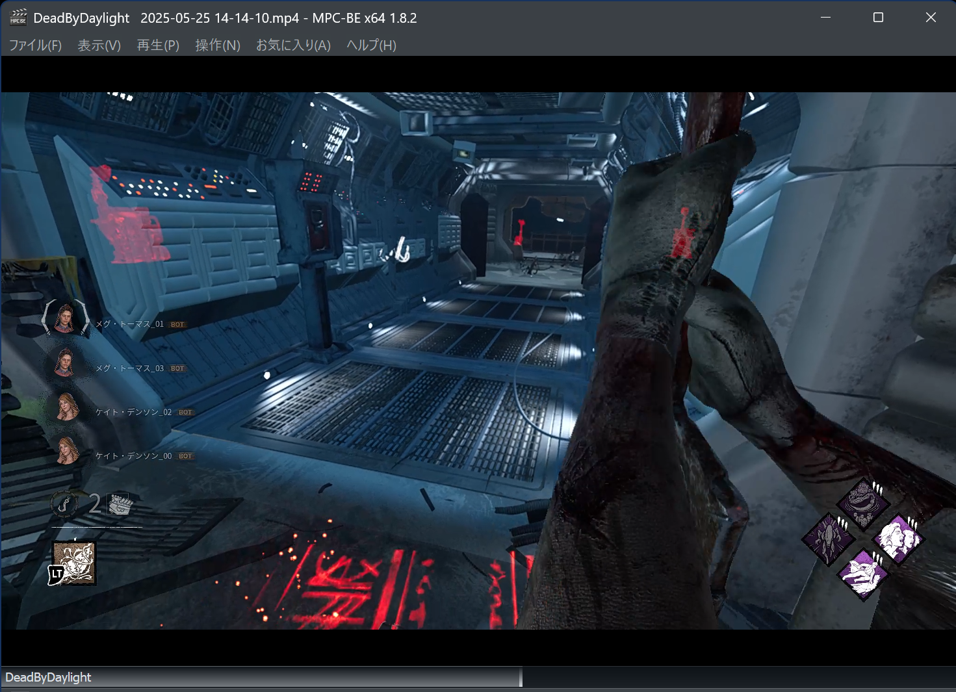Image resolution: width=956 pixels, height=692 pixels.
Task: Open the ファイル(F) menu
Action: click(34, 45)
